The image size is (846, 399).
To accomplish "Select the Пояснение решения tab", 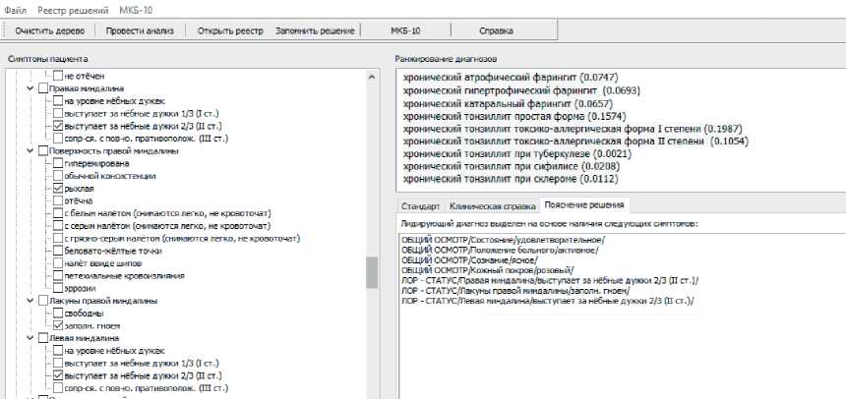I will point(584,204).
